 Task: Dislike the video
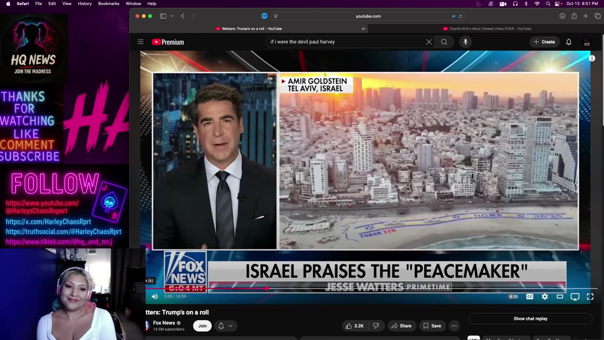click(x=376, y=326)
